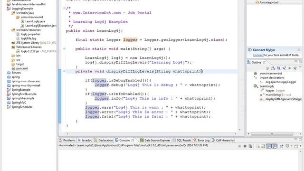Close the Console tab with X
The image size is (304, 171).
click(x=133, y=140)
